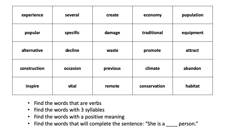Select the word 'promote'

pyautogui.click(x=152, y=51)
